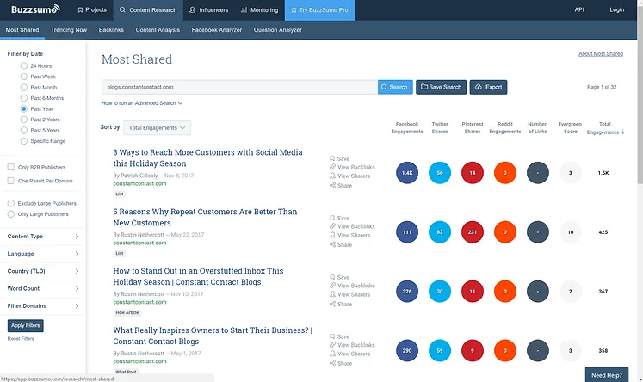The image size is (643, 382).
Task: Click the Facebook circle showing 326
Action: pyautogui.click(x=407, y=292)
